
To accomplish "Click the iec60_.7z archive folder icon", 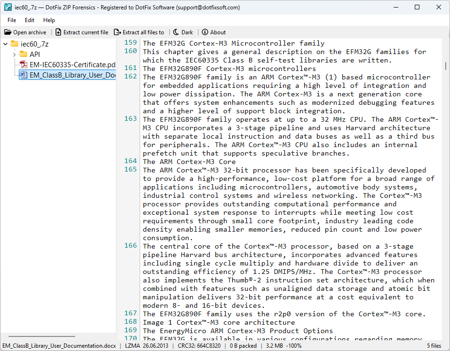I will 15,44.
